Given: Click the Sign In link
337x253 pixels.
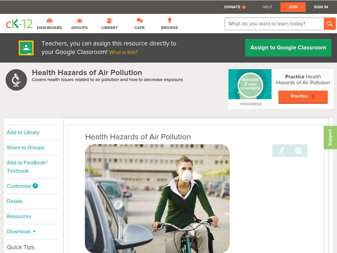Looking at the screenshot, I should pos(321,7).
